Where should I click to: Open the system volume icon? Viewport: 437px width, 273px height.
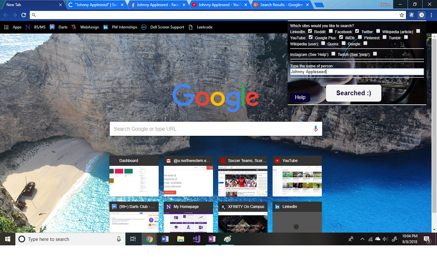pyautogui.click(x=385, y=239)
